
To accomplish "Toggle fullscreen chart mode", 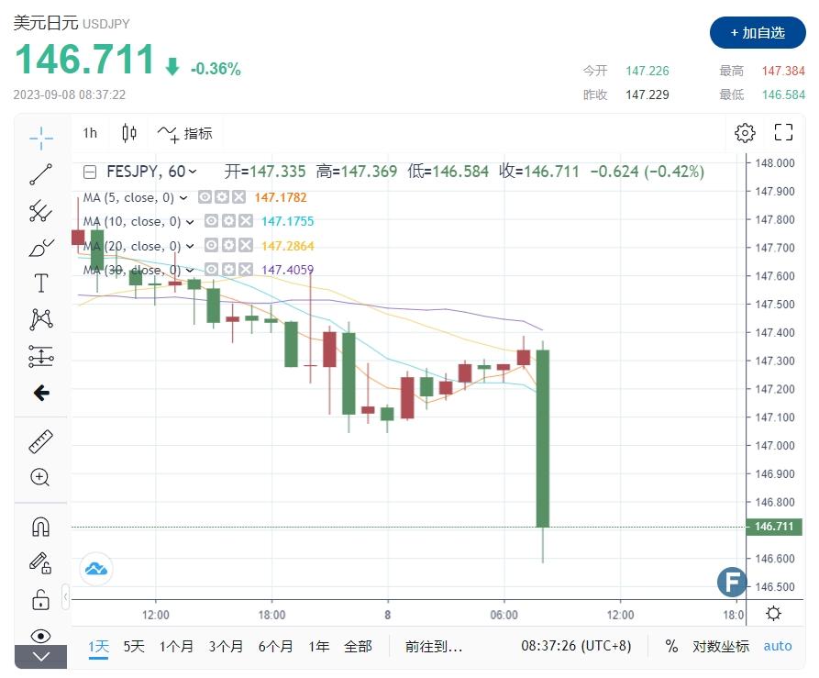I will (783, 133).
